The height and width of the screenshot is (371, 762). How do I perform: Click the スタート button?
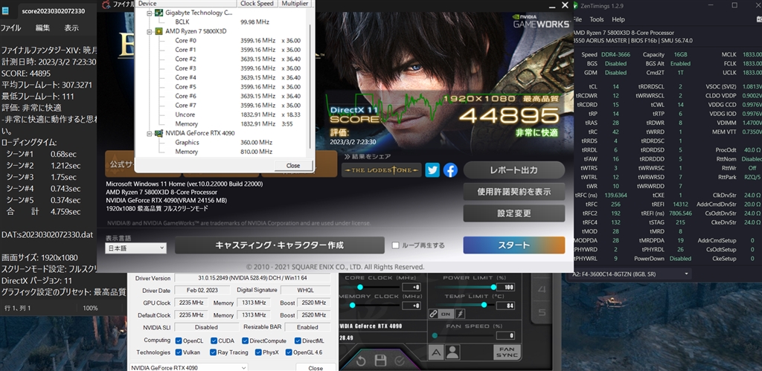(513, 245)
